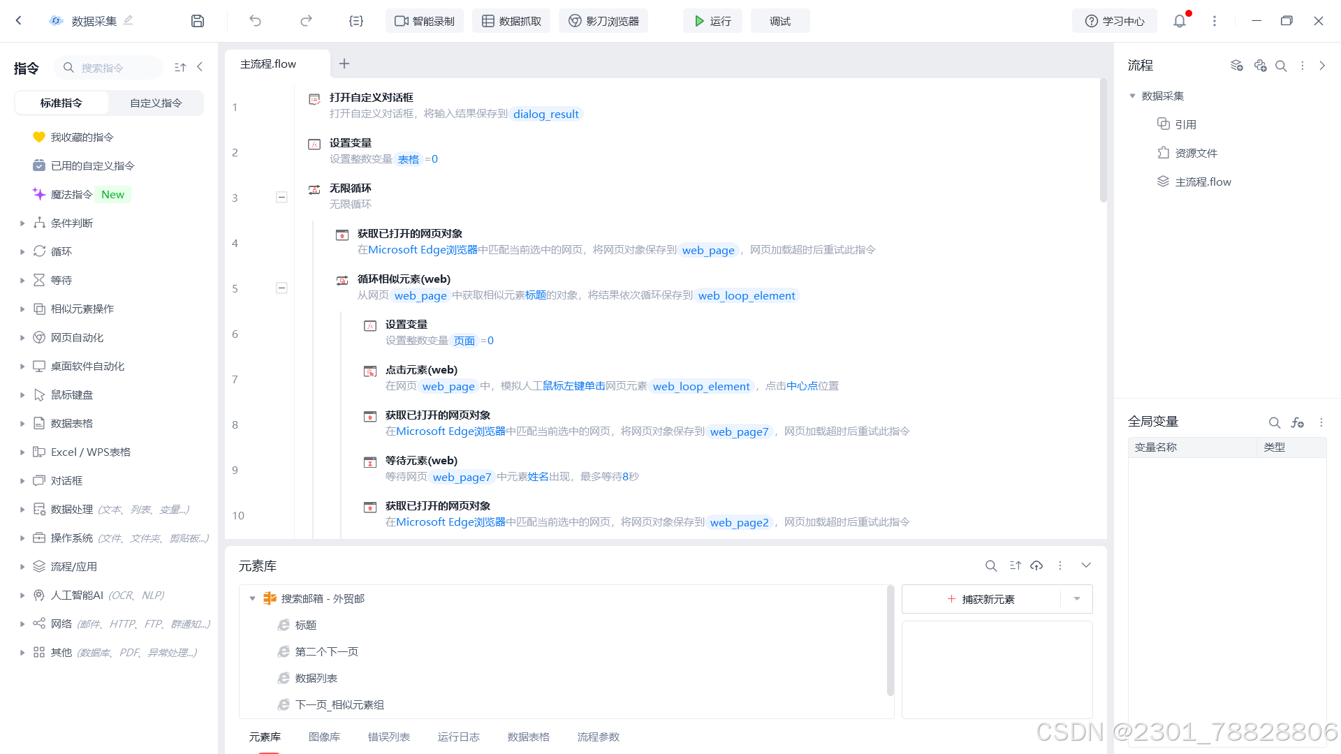The height and width of the screenshot is (754, 1341).
Task: Switch to the 运行日志 tab
Action: [458, 737]
